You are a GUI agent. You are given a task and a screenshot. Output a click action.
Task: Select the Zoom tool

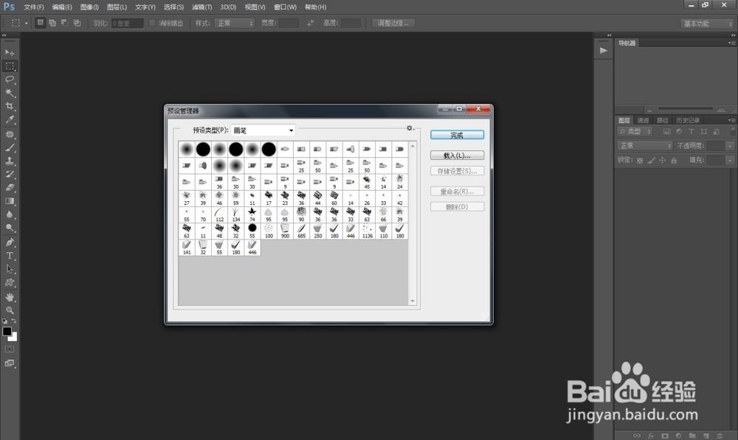point(10,310)
